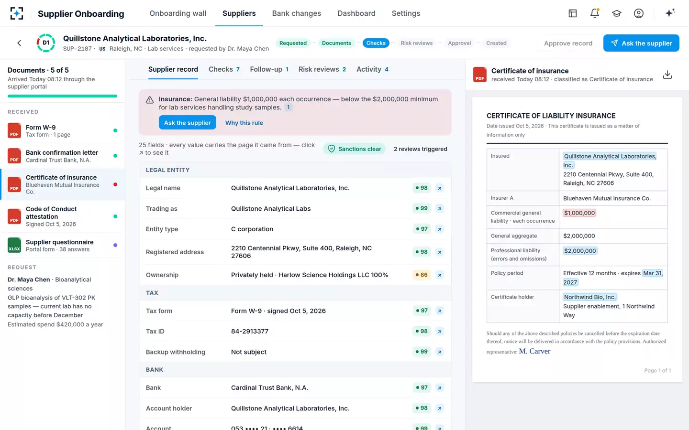This screenshot has height=430, width=689.
Task: Click the highlighted $1,000,000 value in certificate
Action: tap(579, 213)
